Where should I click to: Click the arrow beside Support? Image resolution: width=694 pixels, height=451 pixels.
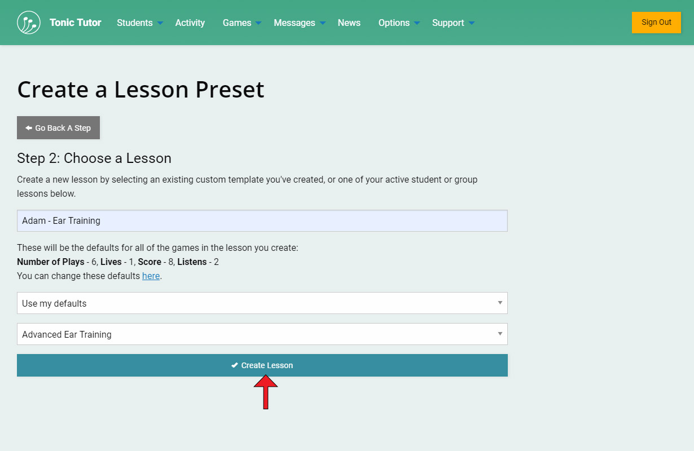(472, 23)
